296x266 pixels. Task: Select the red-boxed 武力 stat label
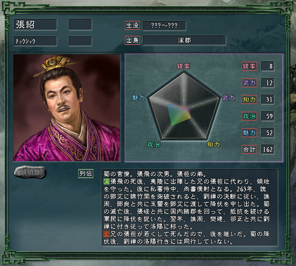pyautogui.click(x=249, y=83)
